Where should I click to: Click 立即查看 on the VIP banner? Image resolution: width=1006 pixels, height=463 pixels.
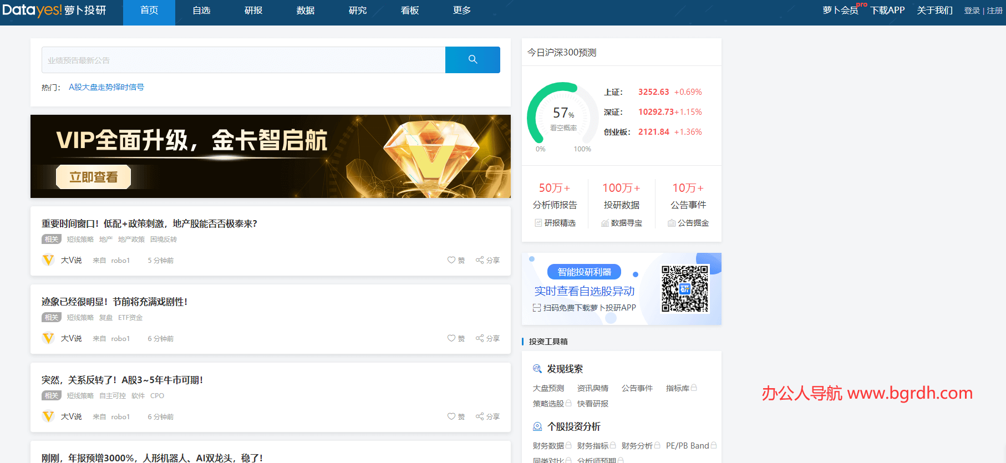[x=93, y=177]
